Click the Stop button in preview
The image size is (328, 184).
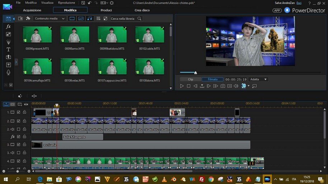click(188, 86)
